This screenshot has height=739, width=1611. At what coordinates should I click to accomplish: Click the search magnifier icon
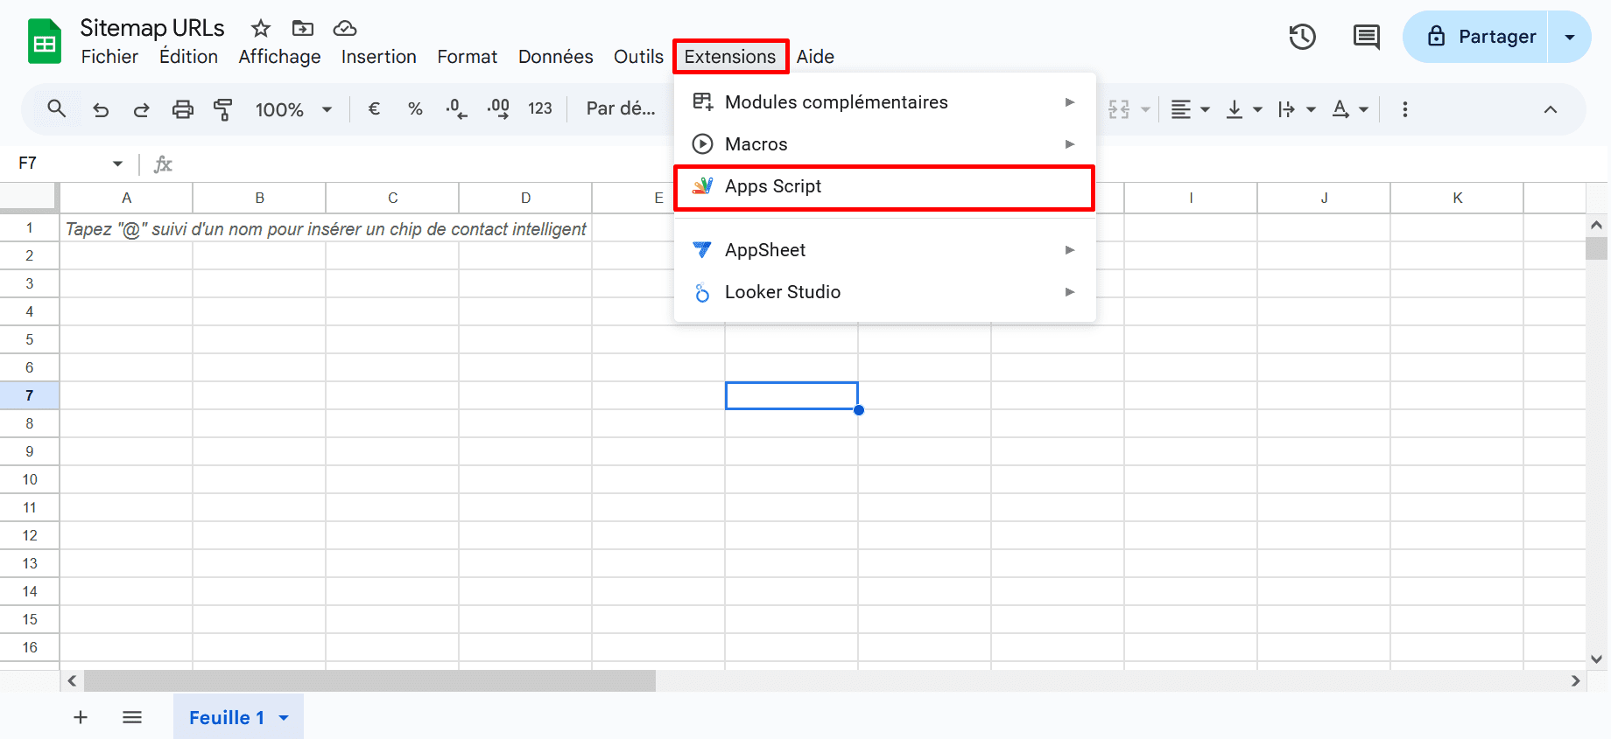click(x=57, y=109)
